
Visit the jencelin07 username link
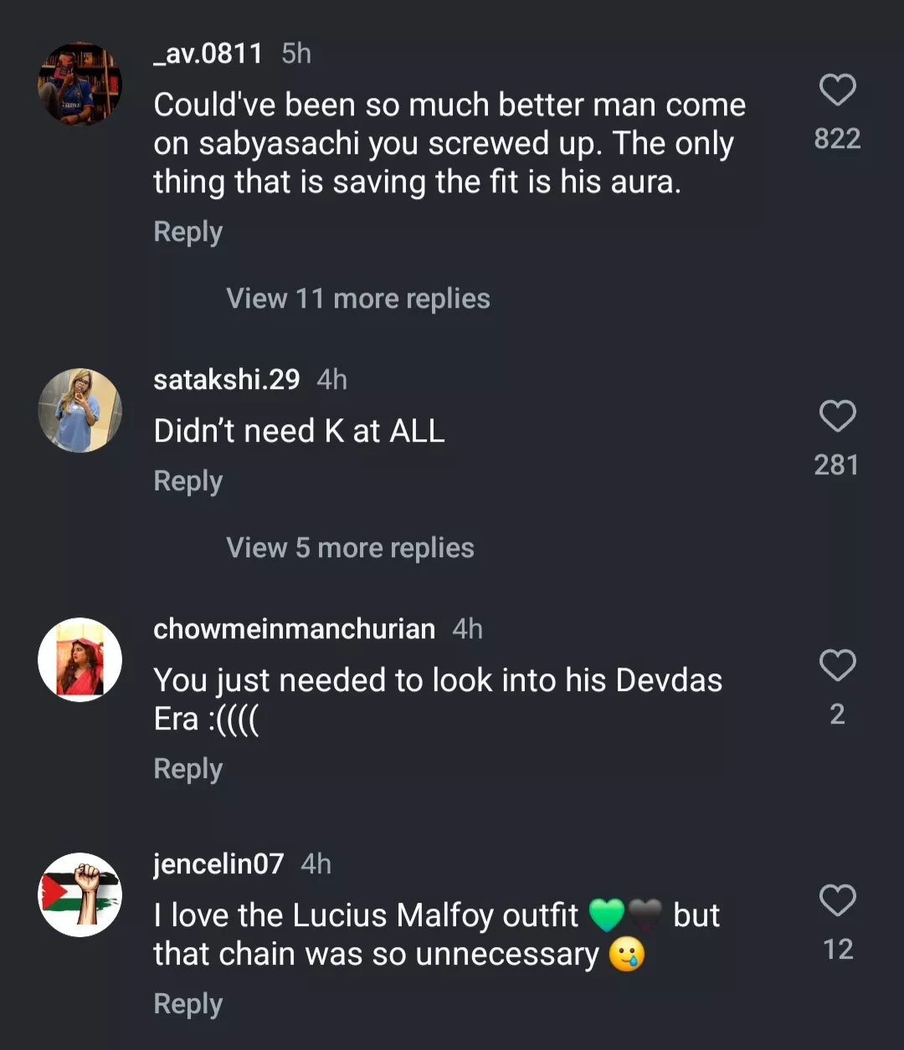[218, 863]
